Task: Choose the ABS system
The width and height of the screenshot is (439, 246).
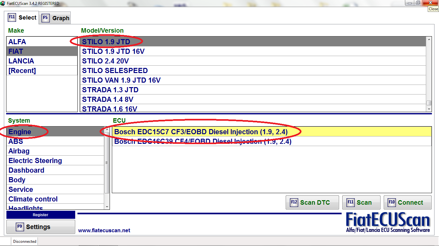Action: coord(55,141)
